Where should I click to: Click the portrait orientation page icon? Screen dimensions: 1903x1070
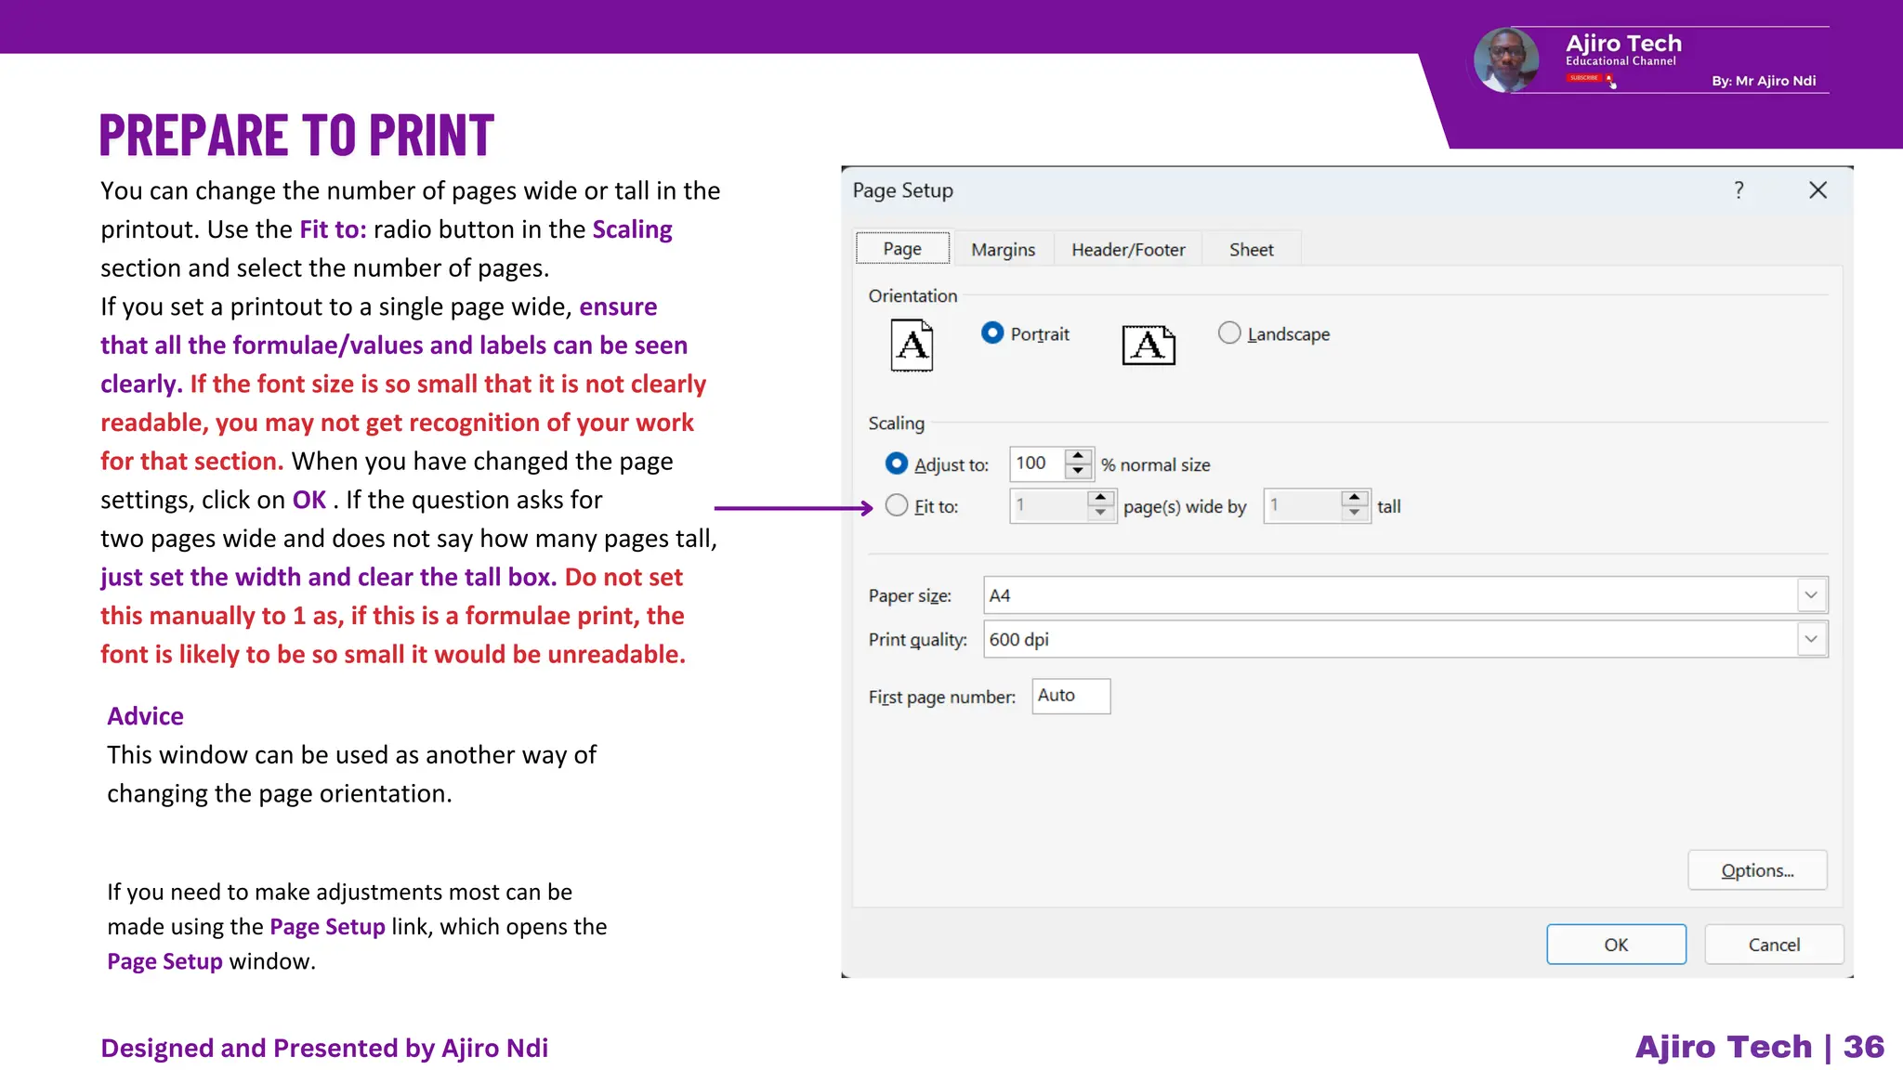[x=912, y=345]
